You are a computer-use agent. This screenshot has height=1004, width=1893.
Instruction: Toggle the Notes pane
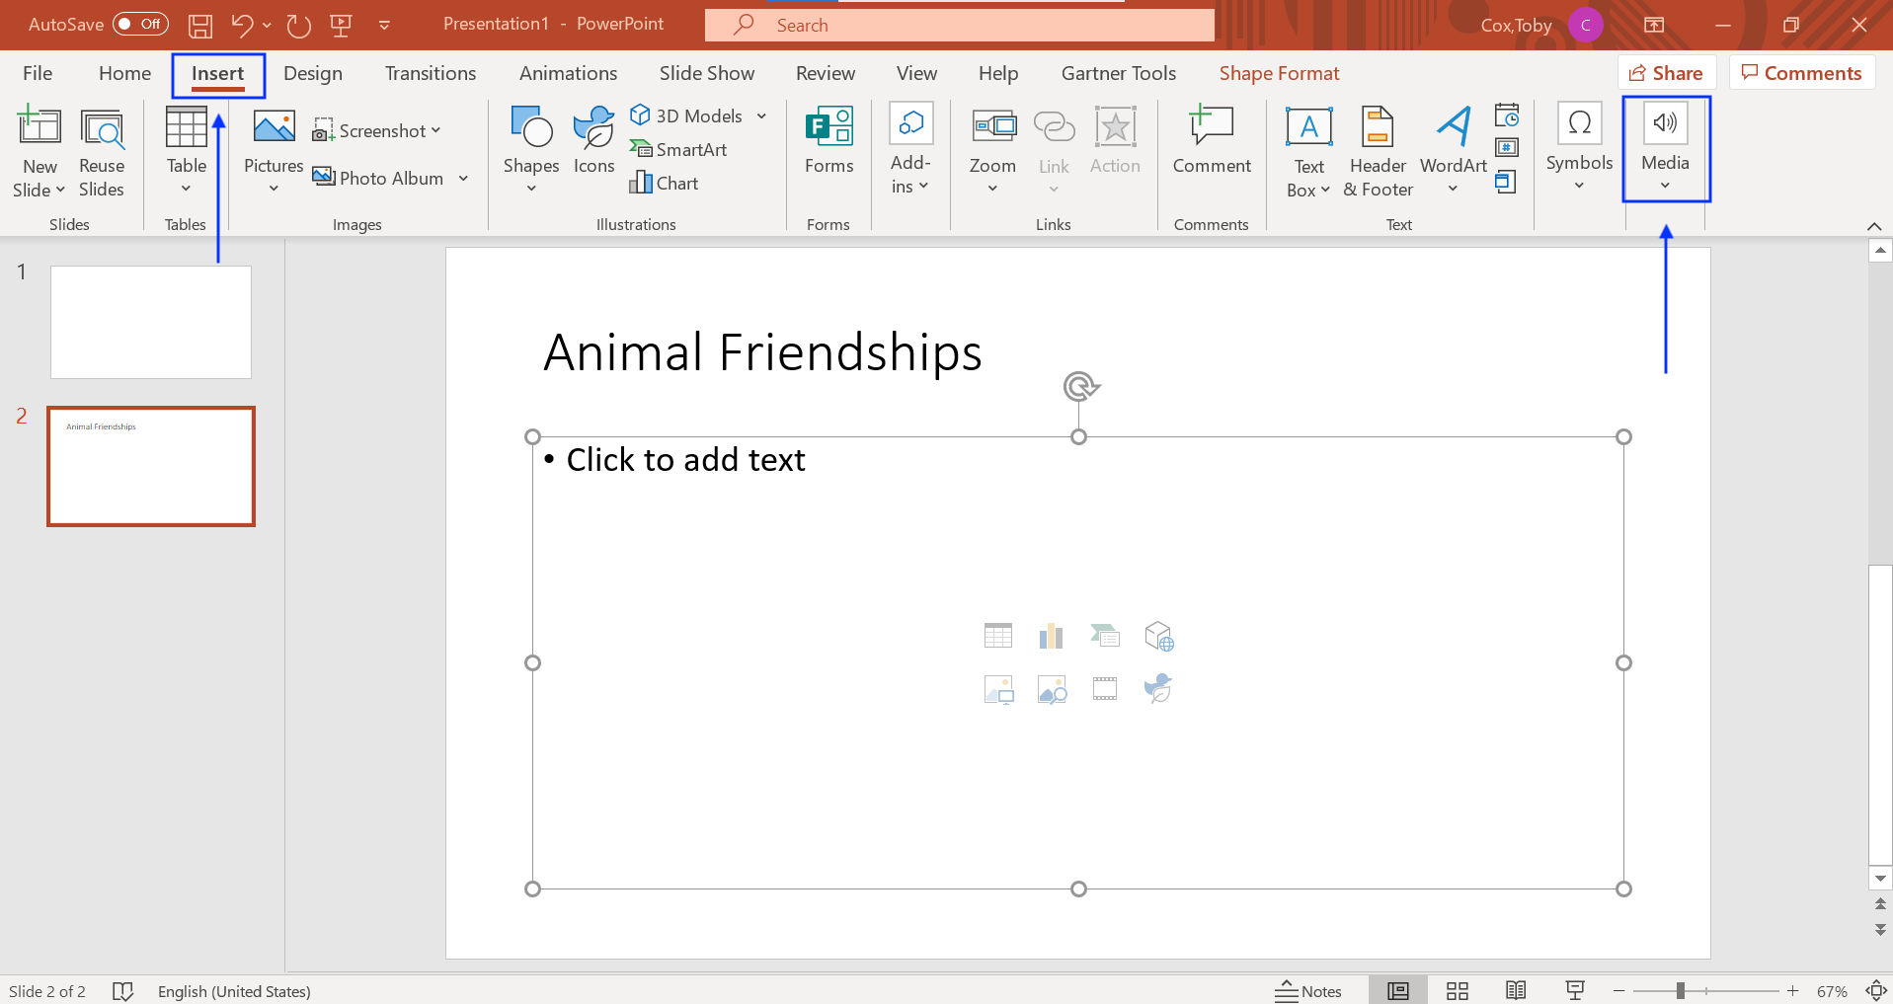pyautogui.click(x=1308, y=991)
